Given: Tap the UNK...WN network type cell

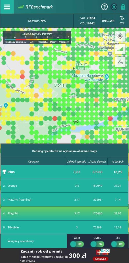Looking at the screenshot, I should point(108,21).
